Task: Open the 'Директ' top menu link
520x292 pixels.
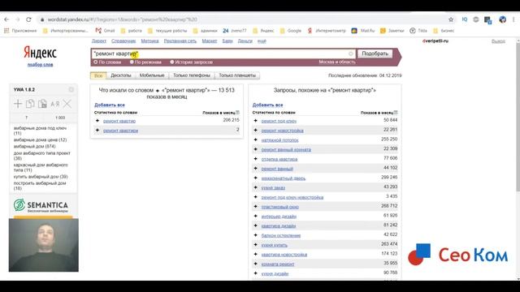Action: tap(99, 41)
